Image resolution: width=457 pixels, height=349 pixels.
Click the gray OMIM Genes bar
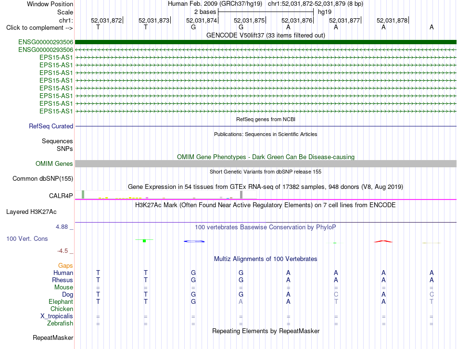tap(266, 164)
